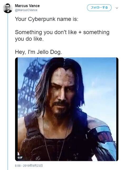Click the "Something you don't like" line

pyautogui.click(x=46, y=32)
